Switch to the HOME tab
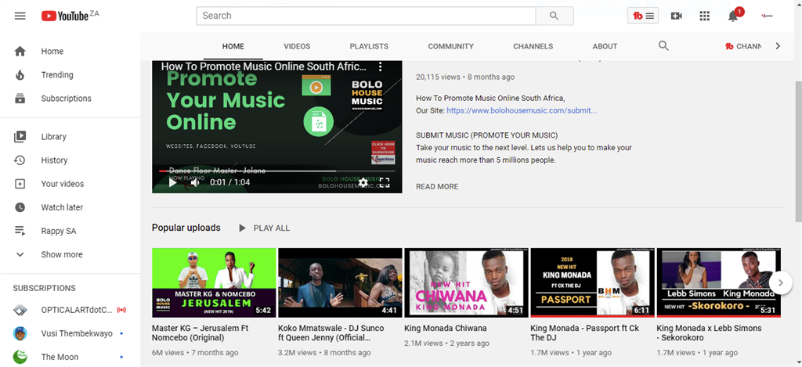The image size is (802, 367). coord(233,46)
